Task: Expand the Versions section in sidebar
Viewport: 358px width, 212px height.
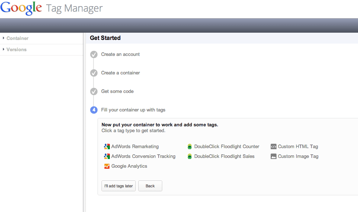Action: (4, 49)
